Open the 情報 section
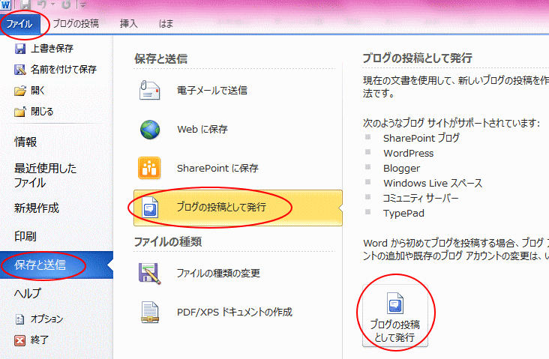The height and width of the screenshot is (359, 549). click(x=25, y=142)
